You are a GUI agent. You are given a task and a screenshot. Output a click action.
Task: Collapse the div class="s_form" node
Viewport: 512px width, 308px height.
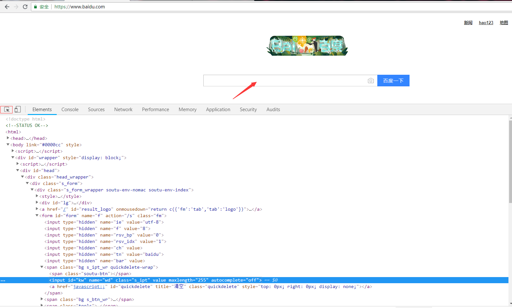click(27, 183)
